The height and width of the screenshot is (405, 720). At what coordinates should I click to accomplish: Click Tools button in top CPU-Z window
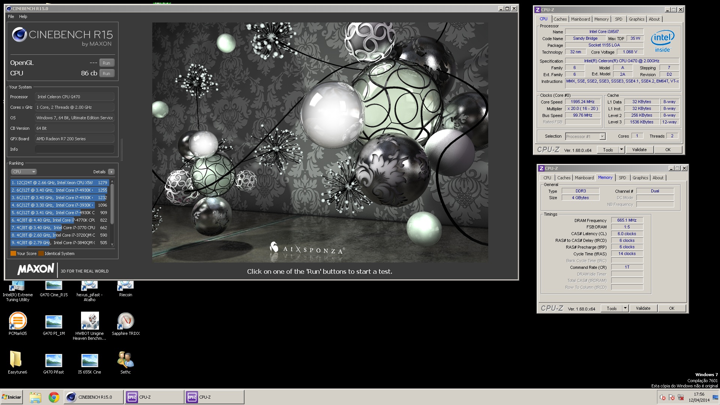[x=608, y=150]
